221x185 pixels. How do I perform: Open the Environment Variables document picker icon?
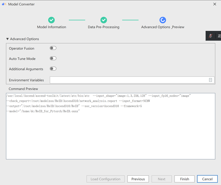coord(211,80)
